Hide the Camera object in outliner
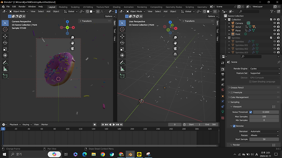Screen dimensions: 282x158 [274, 23]
